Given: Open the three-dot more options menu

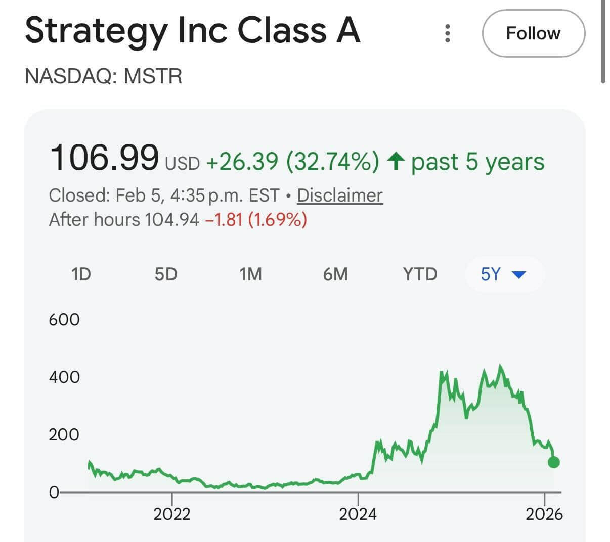Looking at the screenshot, I should [447, 33].
